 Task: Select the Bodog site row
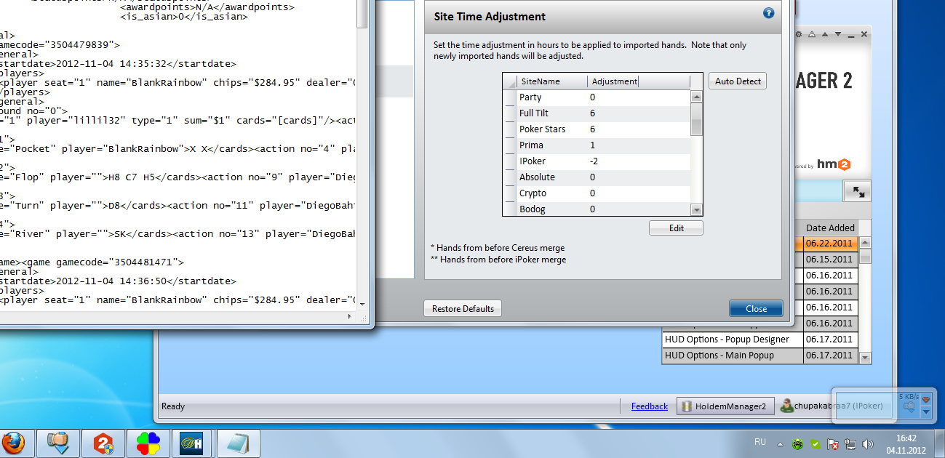point(597,209)
